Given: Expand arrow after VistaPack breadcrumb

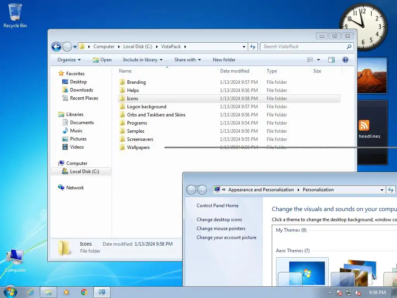Looking at the screenshot, I should tap(185, 47).
